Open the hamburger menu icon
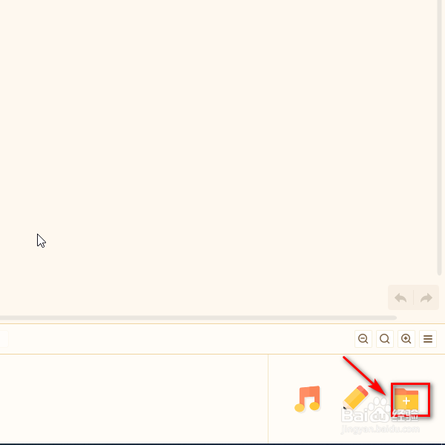 428,339
